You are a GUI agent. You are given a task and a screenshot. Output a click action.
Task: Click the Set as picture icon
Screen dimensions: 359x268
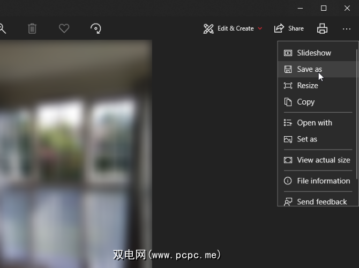(288, 139)
